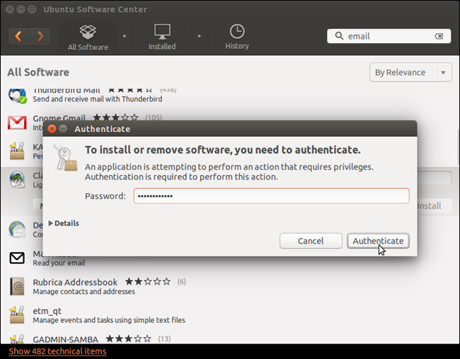
Task: Select the Rubrica Addressbook entry text
Action: point(75,282)
